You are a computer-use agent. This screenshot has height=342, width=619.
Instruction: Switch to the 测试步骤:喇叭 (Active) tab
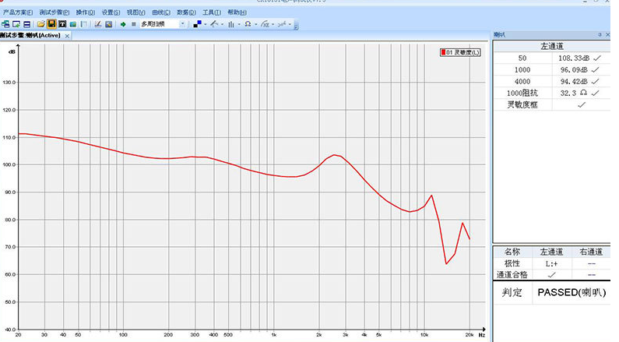[x=30, y=35]
